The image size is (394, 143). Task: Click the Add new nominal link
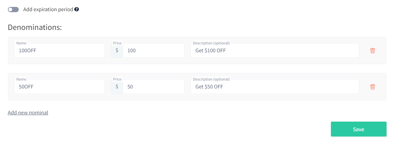pos(28,112)
